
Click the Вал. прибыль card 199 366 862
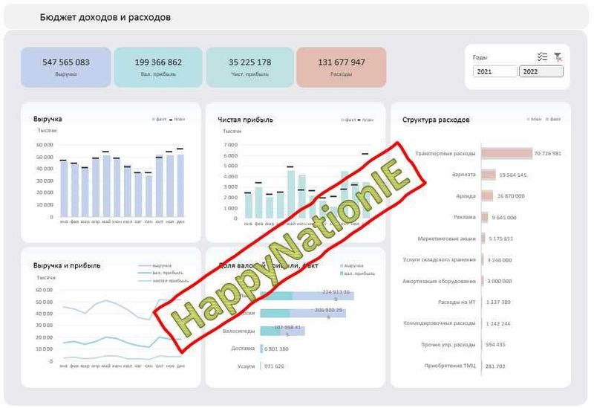pyautogui.click(x=158, y=67)
